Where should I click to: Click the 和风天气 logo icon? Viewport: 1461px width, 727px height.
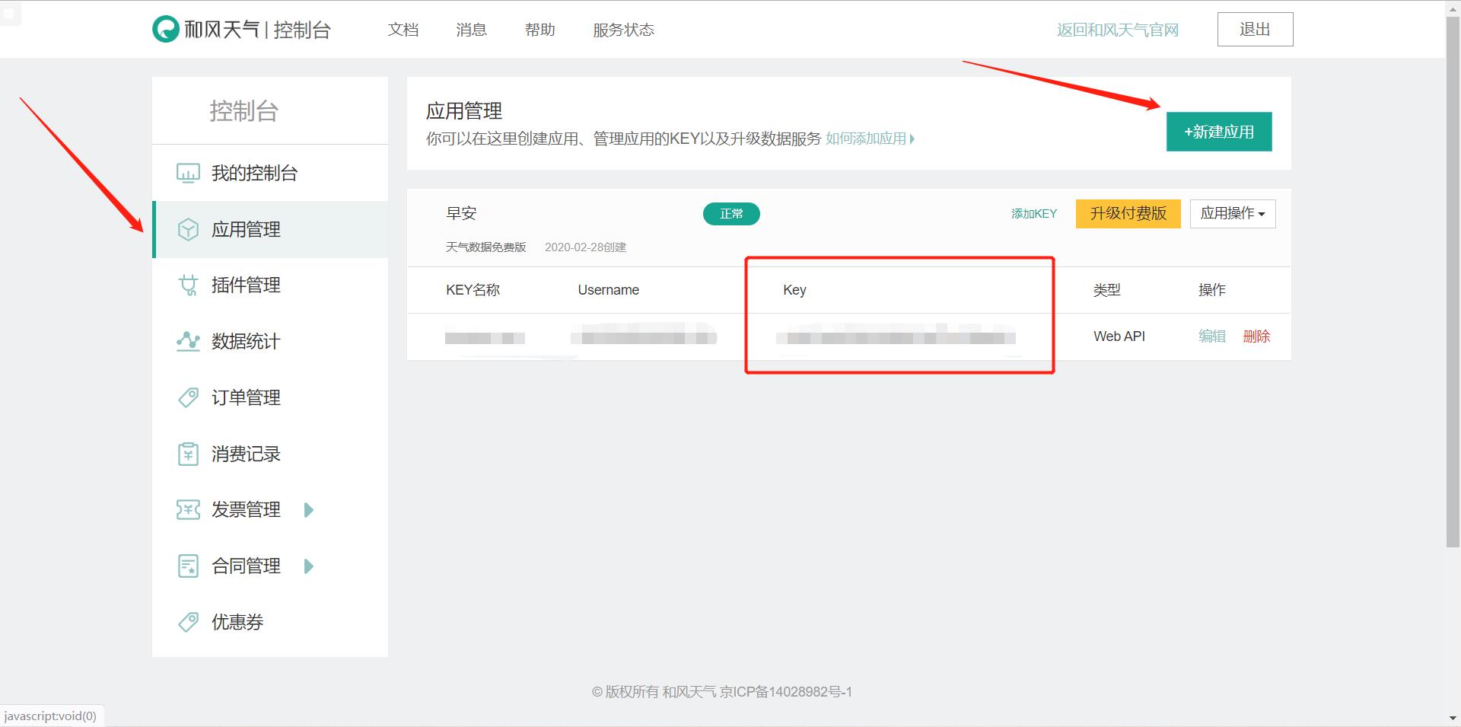165,30
